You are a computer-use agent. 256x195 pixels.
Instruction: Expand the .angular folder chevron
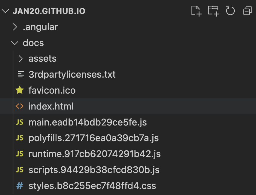click(14, 27)
